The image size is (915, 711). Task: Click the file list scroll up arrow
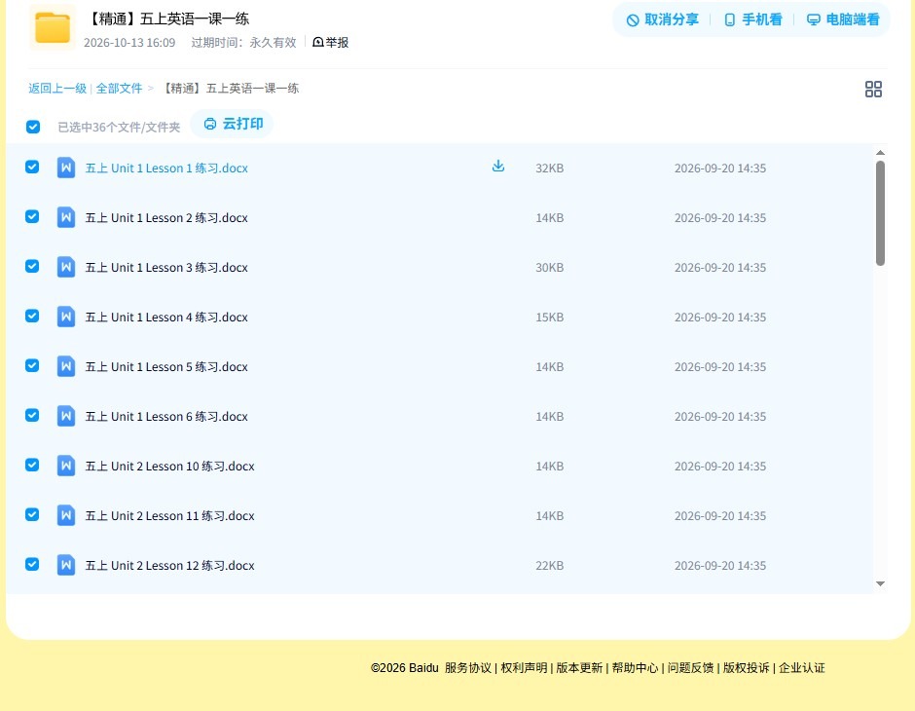tap(880, 153)
